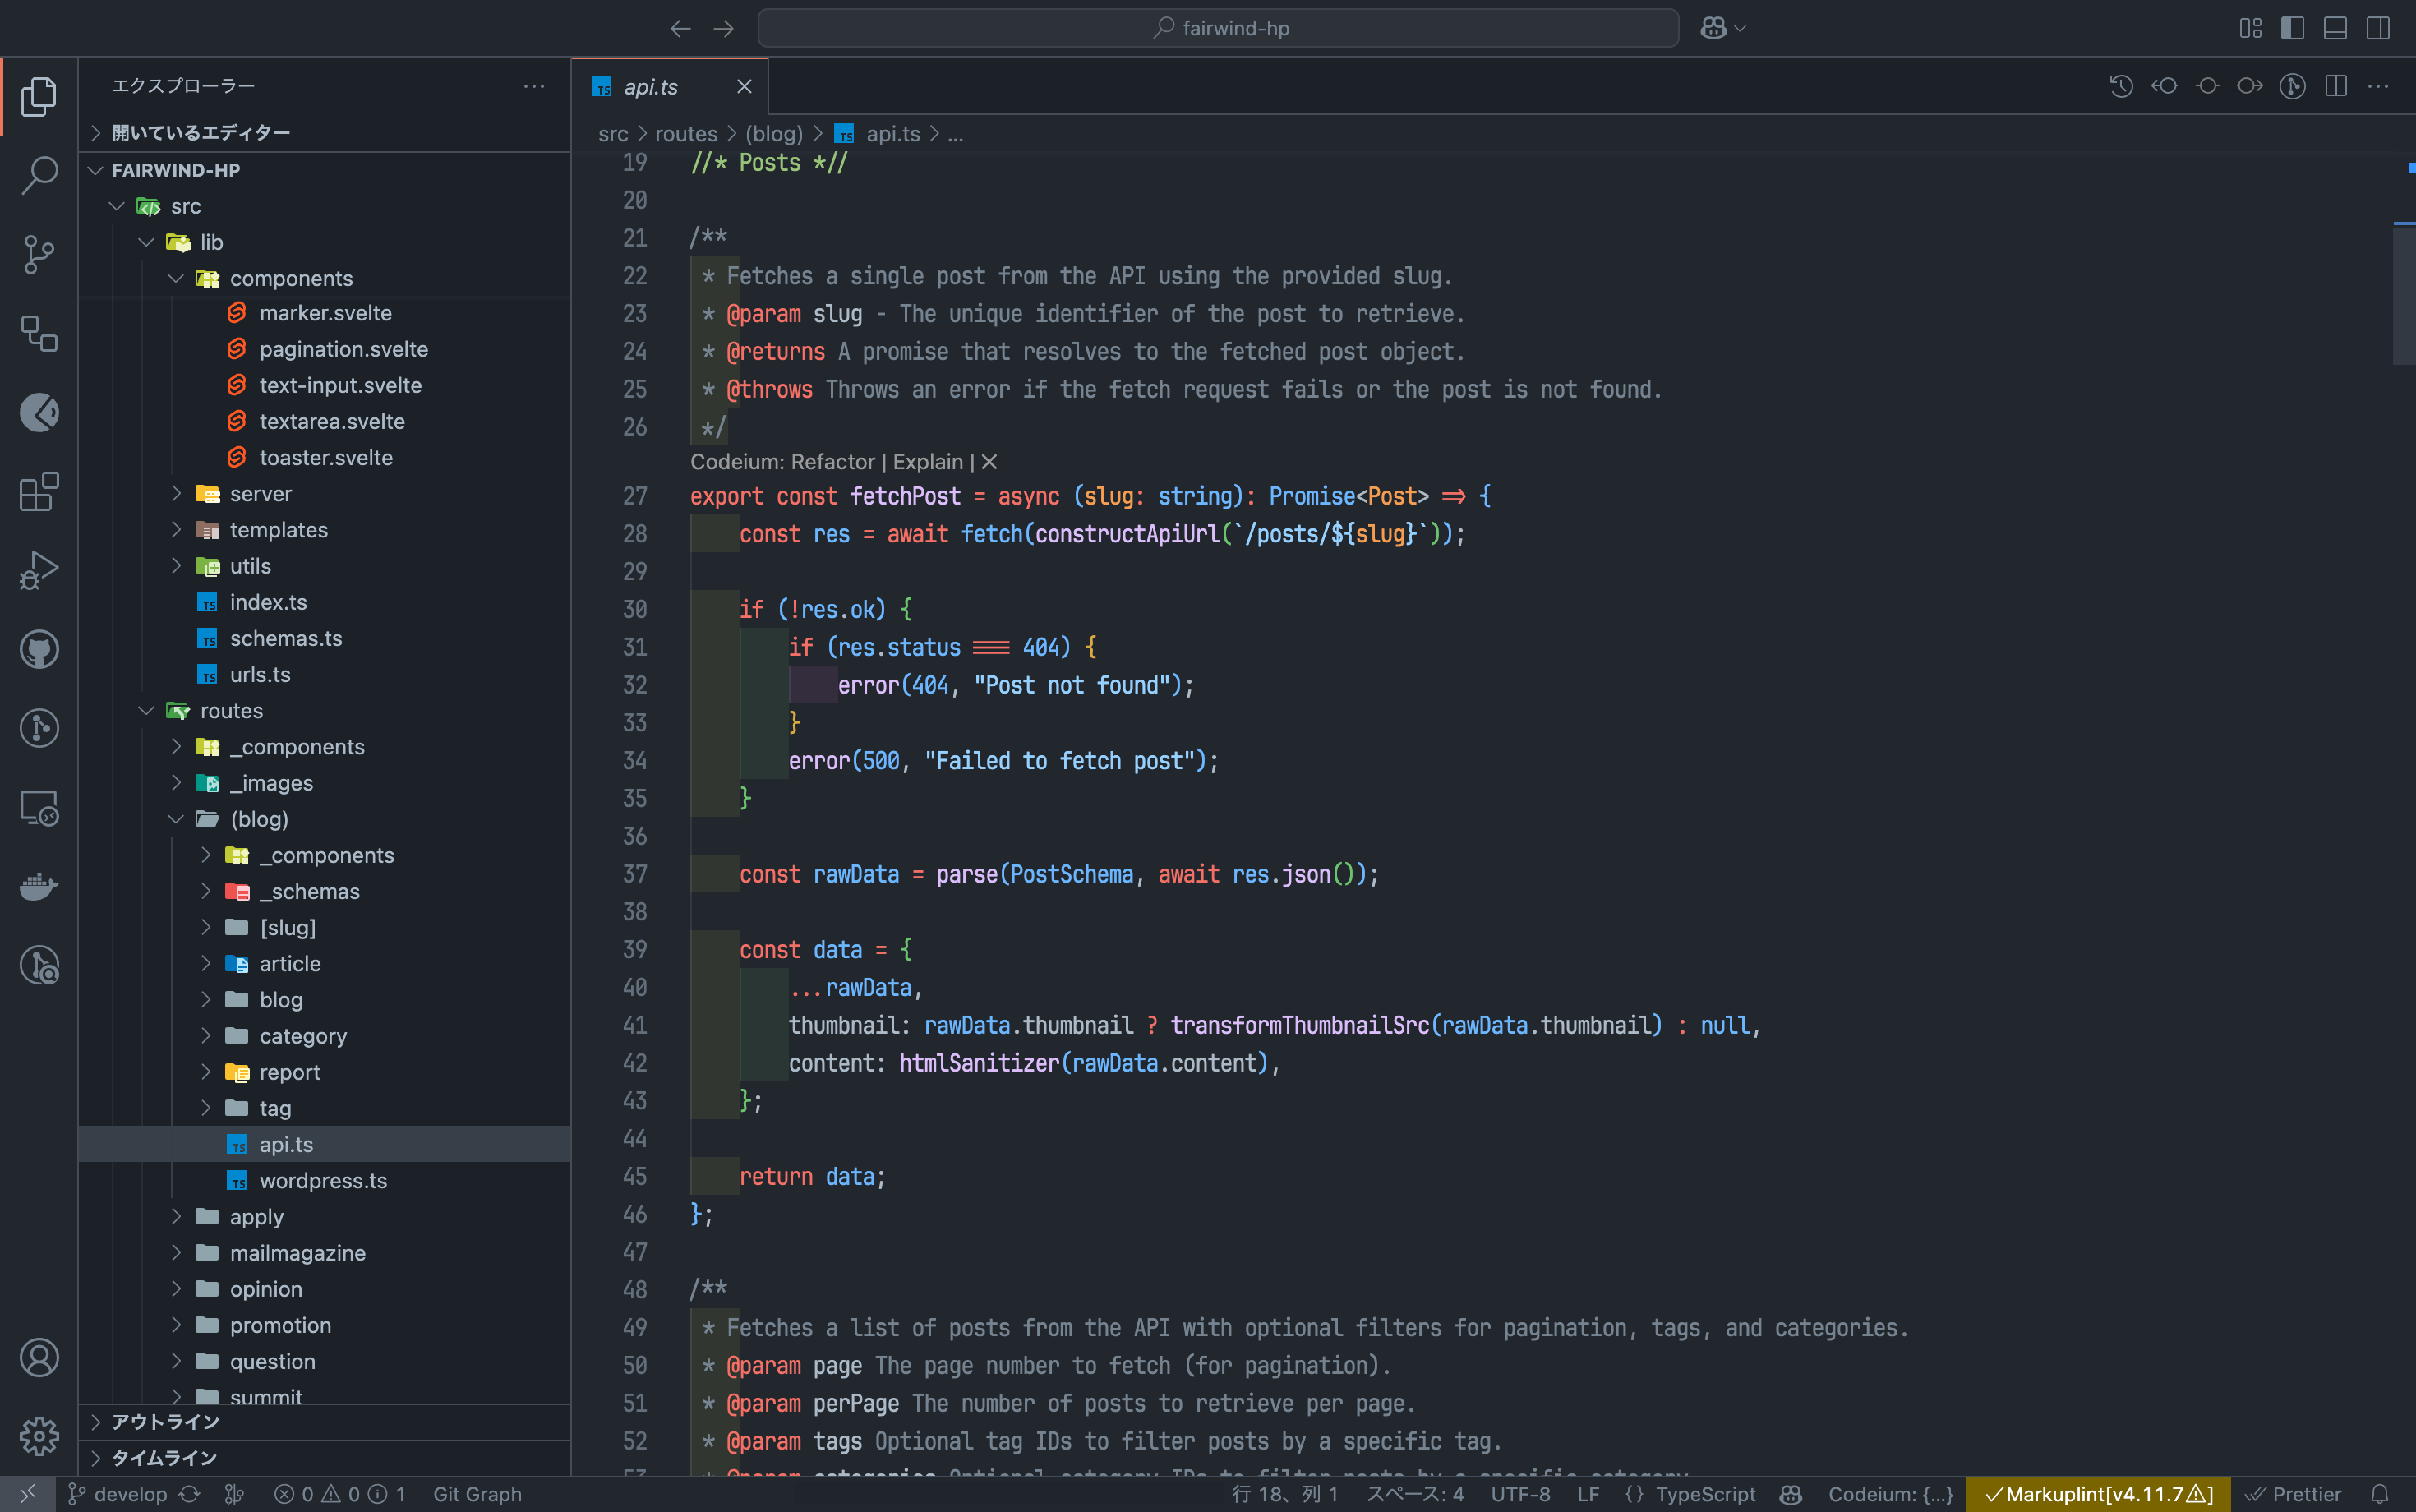Open the Docker view icon

tap(39, 887)
